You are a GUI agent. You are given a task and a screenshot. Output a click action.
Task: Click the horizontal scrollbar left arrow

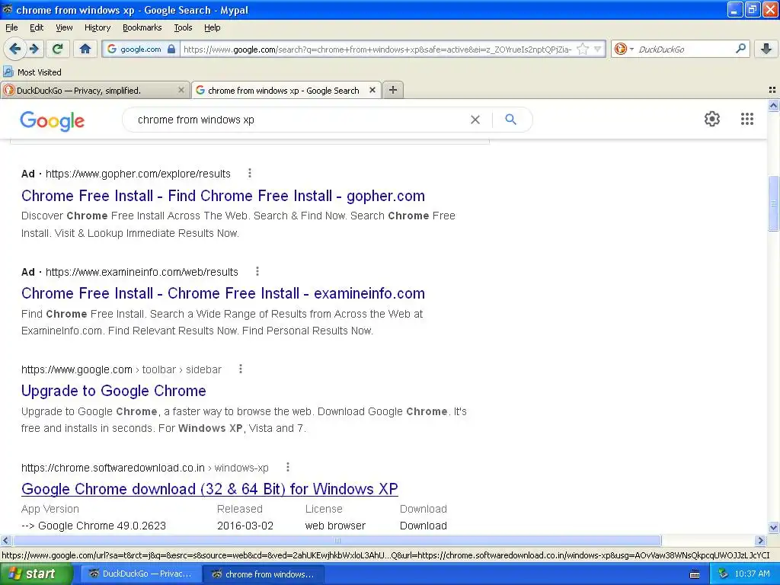click(x=5, y=540)
